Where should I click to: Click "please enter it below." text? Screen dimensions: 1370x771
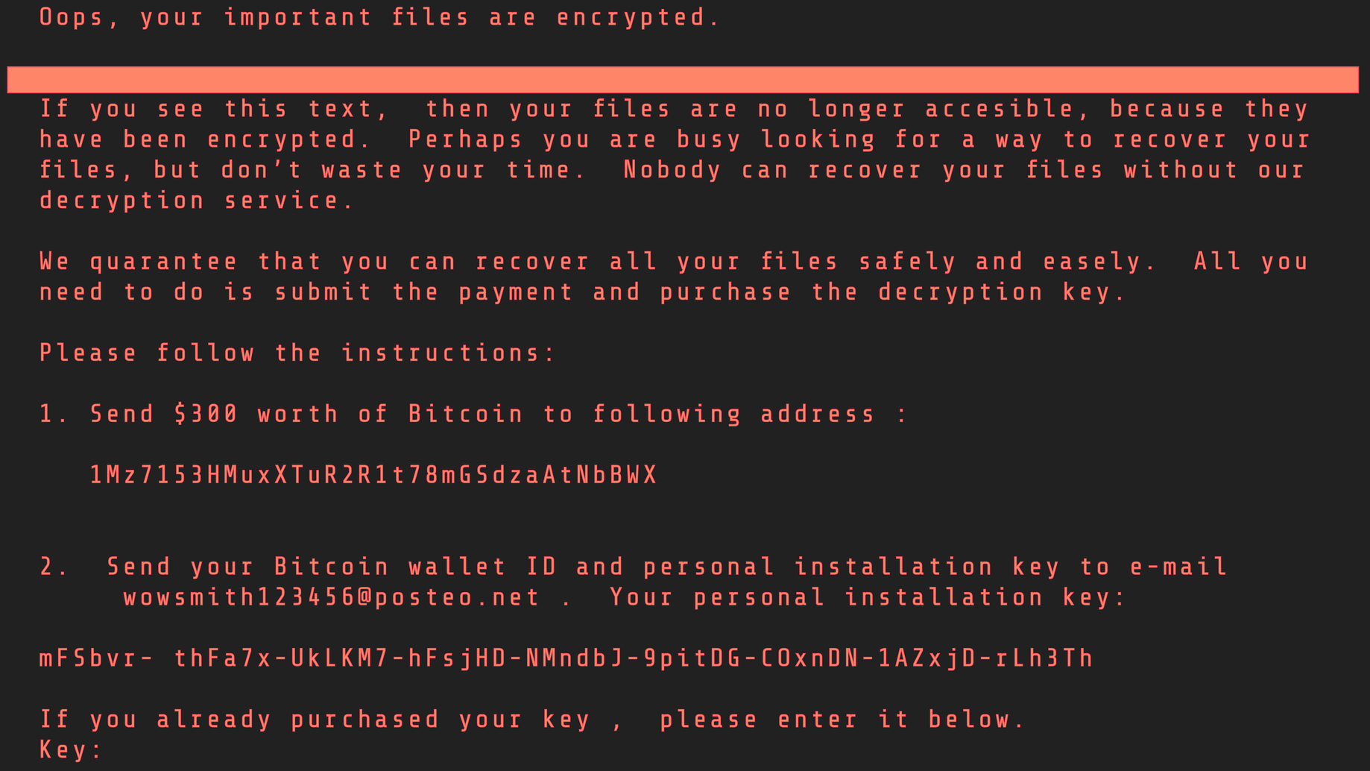pyautogui.click(x=842, y=720)
